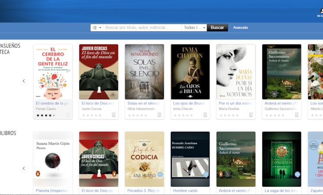Open the La saga de los longevos cover
This screenshot has width=323, height=195.
281,159
